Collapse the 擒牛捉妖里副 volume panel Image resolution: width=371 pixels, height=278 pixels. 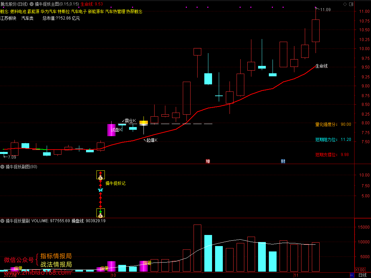pyautogui.click(x=2, y=221)
